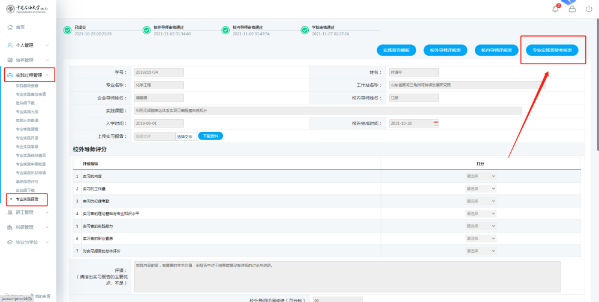Image resolution: width=599 pixels, height=302 pixels.
Task: Open the notification bell with red badge
Action: tap(555, 9)
